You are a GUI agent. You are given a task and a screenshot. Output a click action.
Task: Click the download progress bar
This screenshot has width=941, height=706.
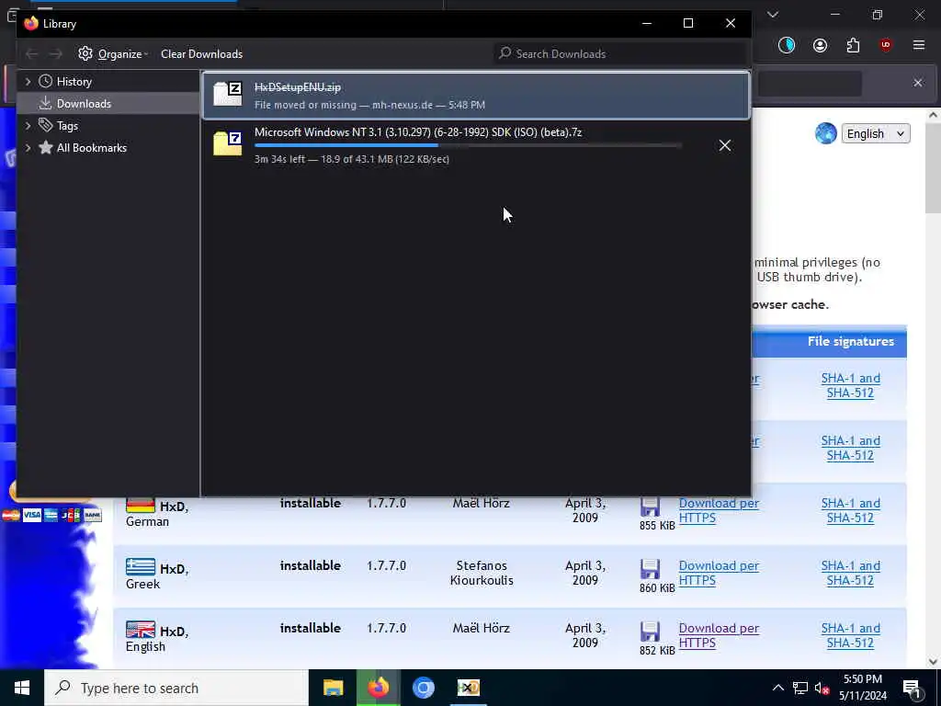click(468, 145)
